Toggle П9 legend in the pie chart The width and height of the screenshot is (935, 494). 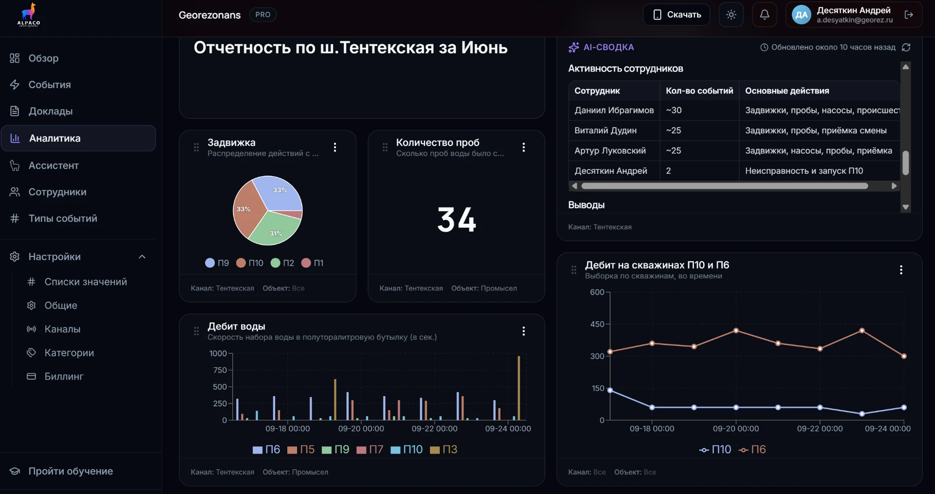tap(217, 263)
